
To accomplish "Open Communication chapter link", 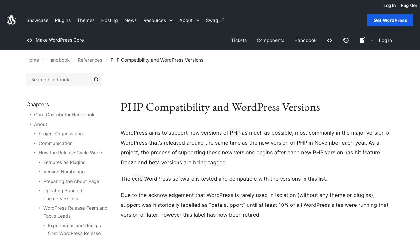I will [x=56, y=143].
